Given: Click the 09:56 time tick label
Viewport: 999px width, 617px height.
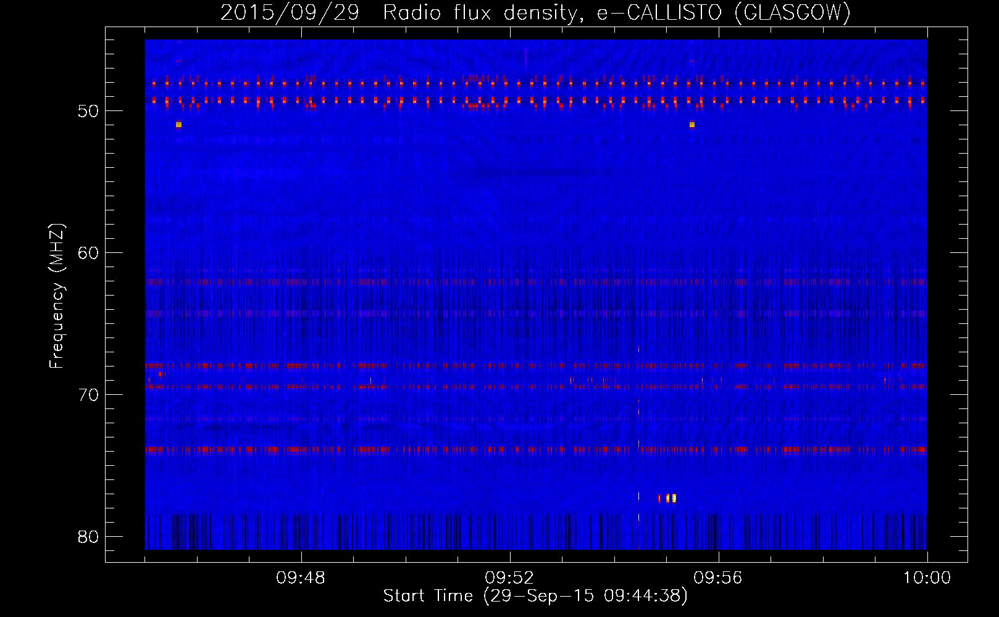Looking at the screenshot, I should pyautogui.click(x=718, y=578).
